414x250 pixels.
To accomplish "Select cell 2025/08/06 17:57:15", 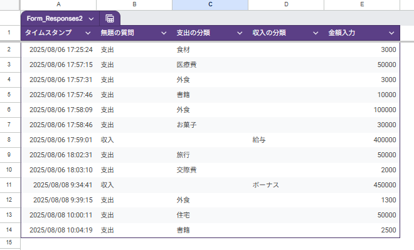I will point(58,65).
